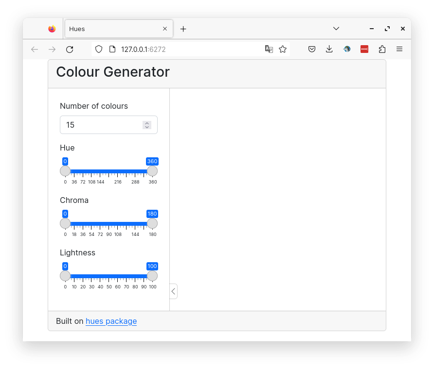Click the Number of colours stepper arrows
The width and height of the screenshot is (434, 369).
(147, 125)
